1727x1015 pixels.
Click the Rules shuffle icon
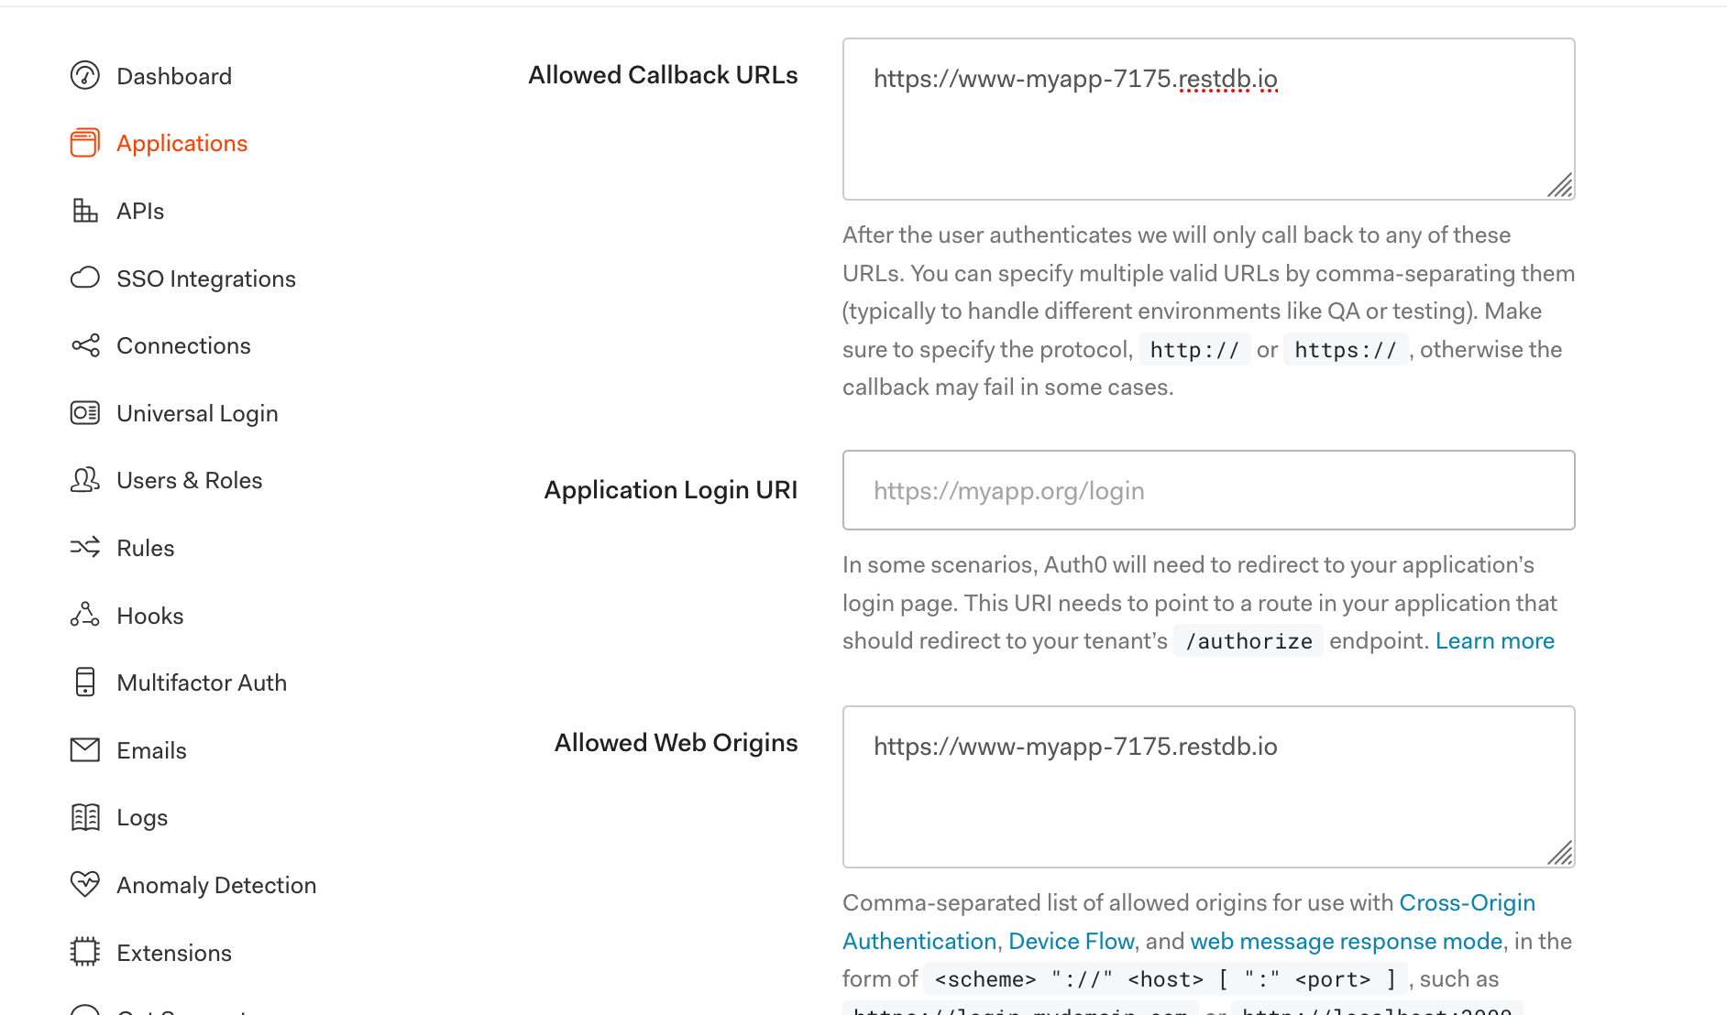[x=85, y=548]
